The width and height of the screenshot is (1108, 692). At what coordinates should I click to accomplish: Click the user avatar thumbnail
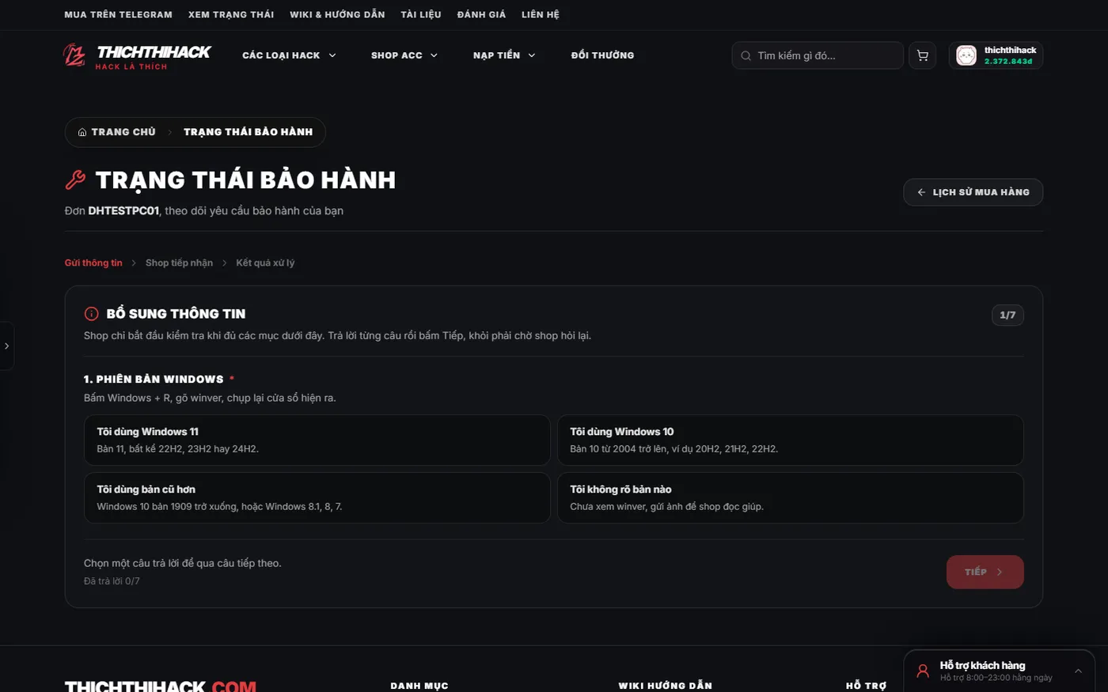click(966, 55)
